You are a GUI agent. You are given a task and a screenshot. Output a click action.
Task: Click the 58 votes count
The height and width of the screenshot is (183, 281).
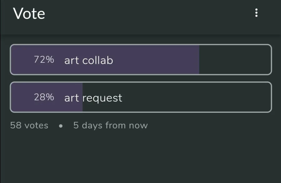click(29, 125)
